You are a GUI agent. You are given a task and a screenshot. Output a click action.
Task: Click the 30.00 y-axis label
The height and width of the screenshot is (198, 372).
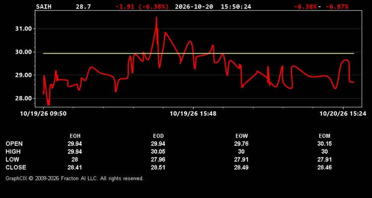pos(23,52)
